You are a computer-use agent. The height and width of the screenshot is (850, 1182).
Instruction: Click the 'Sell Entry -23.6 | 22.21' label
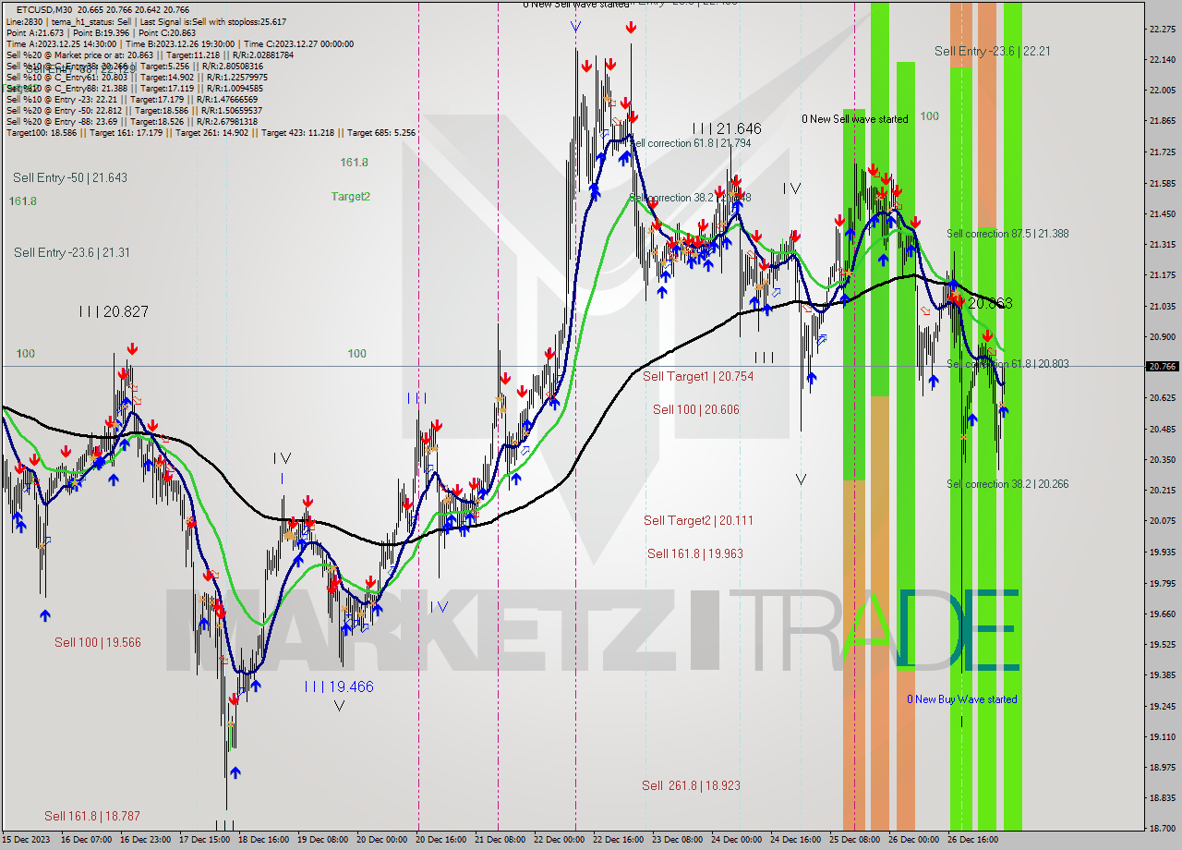click(x=993, y=51)
